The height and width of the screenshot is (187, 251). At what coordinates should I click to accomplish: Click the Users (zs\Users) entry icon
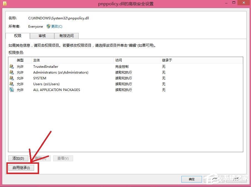click(11, 84)
